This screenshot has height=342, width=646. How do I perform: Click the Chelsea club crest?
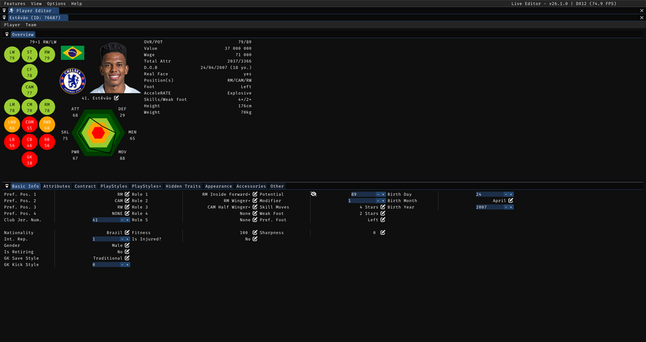pos(73,80)
